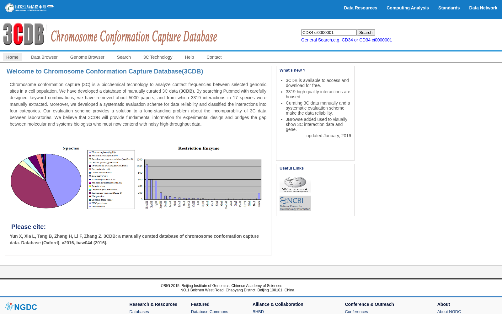502x314 pixels.
Task: Switch to the Search navigation tab
Action: (124, 57)
